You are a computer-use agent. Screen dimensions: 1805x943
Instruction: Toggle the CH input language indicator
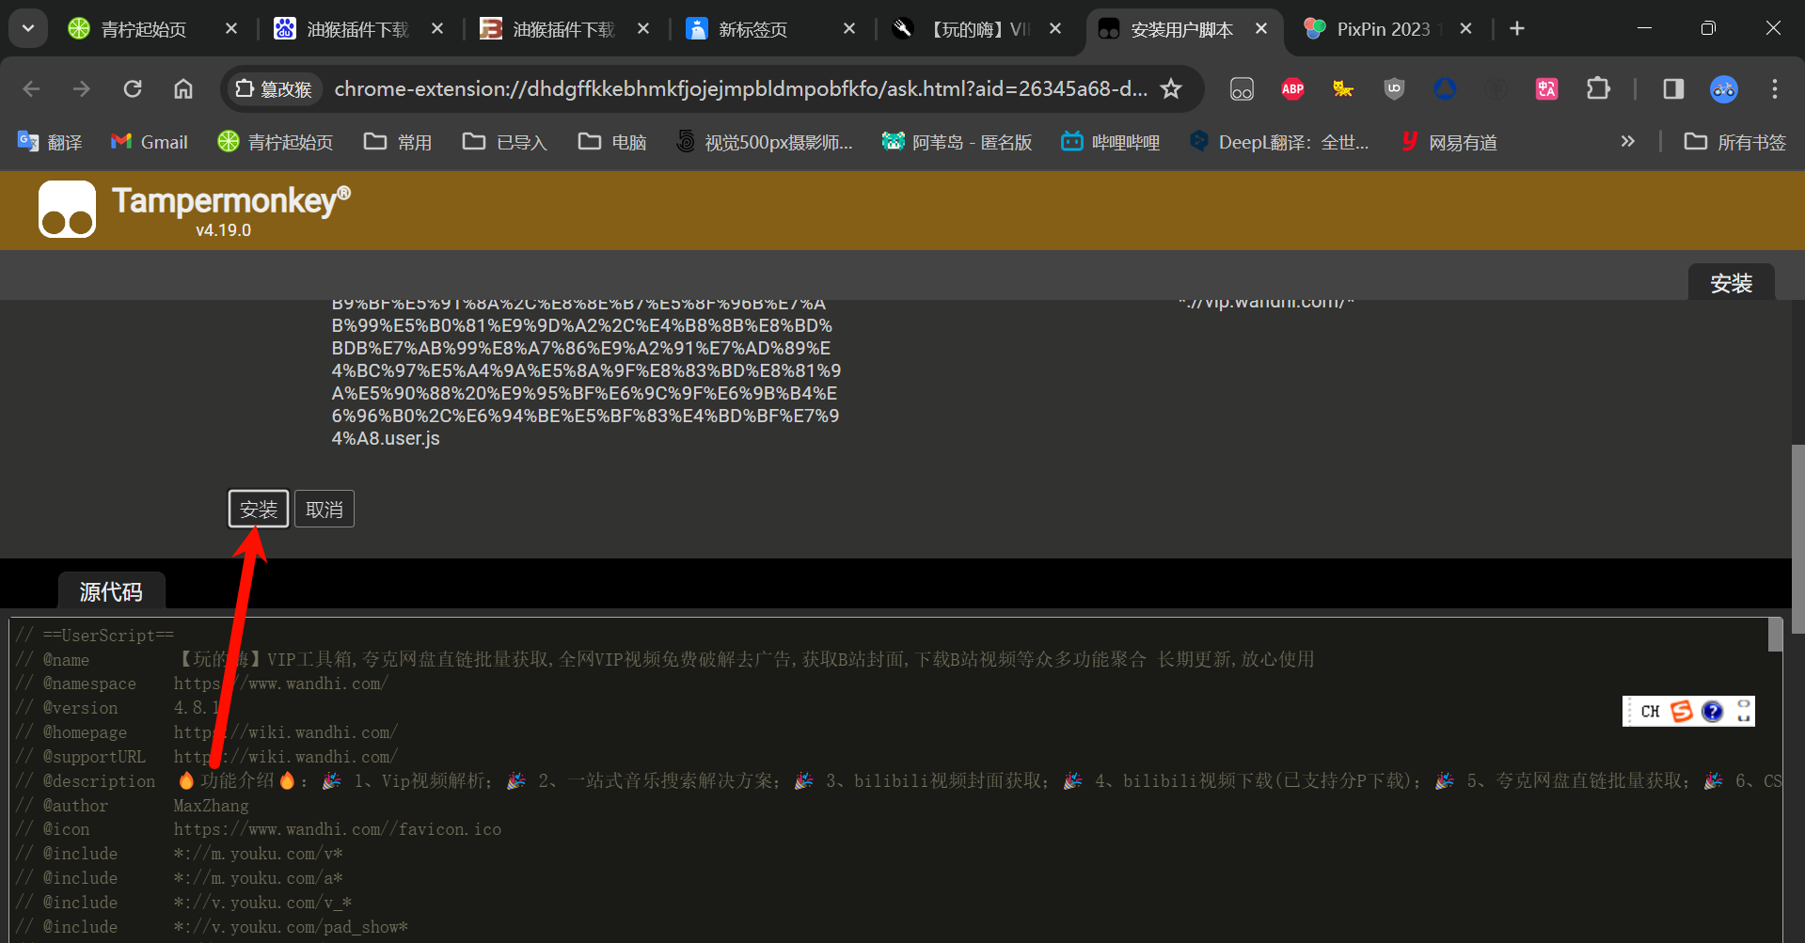coord(1650,712)
